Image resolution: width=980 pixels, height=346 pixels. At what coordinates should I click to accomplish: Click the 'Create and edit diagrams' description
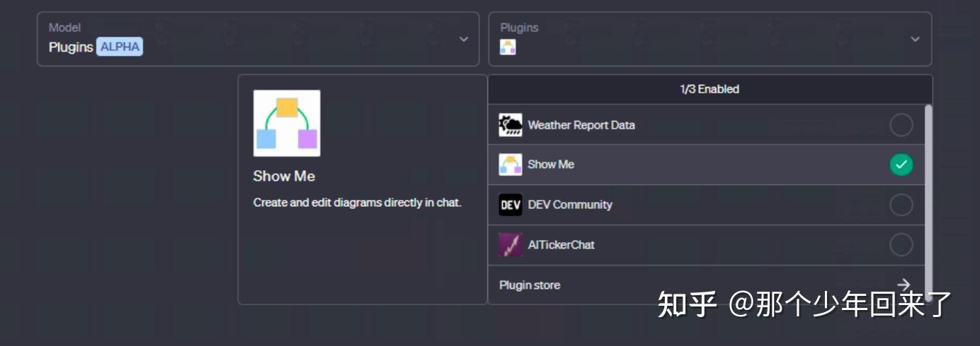tap(358, 203)
